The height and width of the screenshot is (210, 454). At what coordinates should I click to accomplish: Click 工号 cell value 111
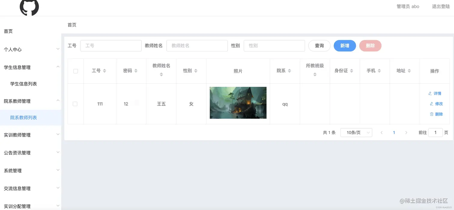click(x=100, y=104)
